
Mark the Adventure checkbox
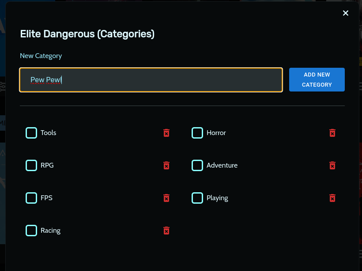pyautogui.click(x=197, y=165)
